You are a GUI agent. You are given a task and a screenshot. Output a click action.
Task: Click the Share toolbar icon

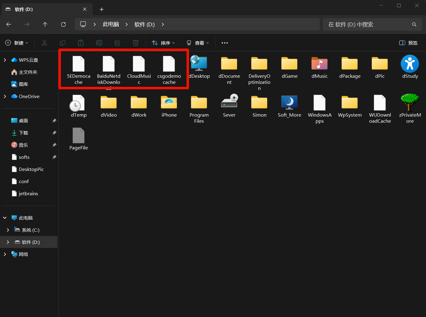(x=117, y=43)
